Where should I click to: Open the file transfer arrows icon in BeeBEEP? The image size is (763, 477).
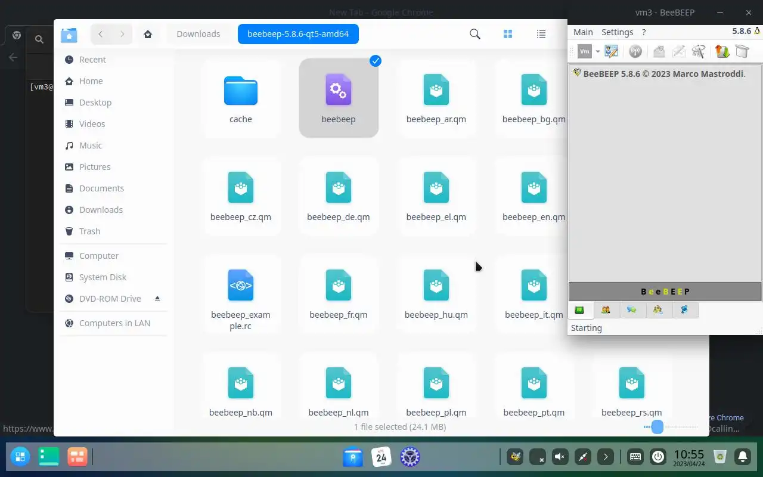click(722, 51)
